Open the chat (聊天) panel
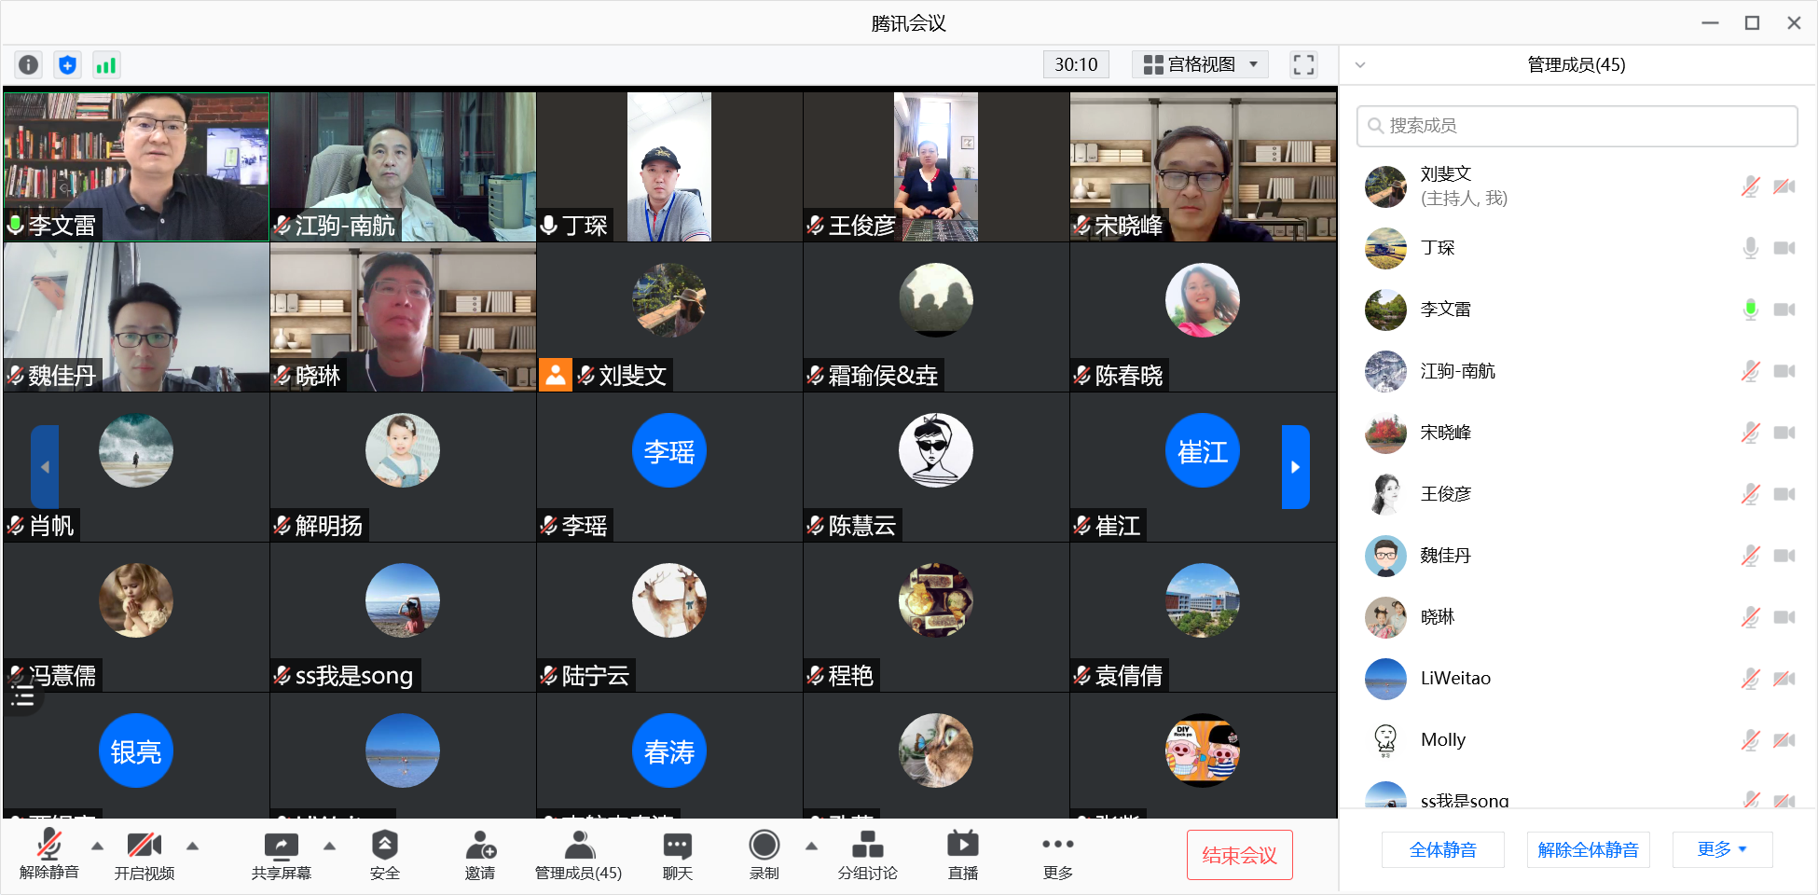The width and height of the screenshot is (1818, 895). click(x=677, y=855)
